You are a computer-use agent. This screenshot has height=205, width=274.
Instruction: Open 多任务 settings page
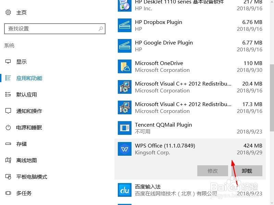[24, 193]
